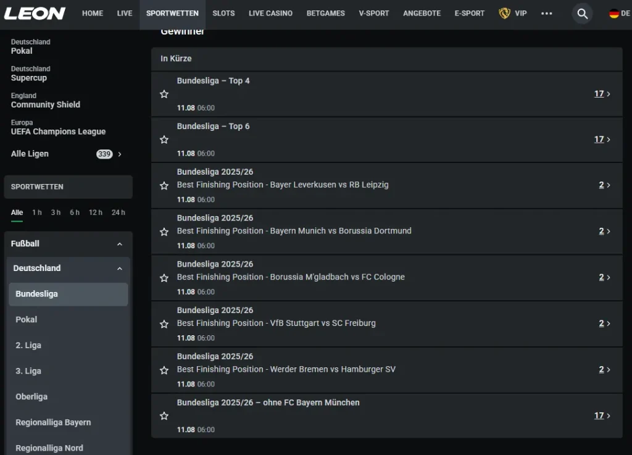This screenshot has width=632, height=455.
Task: Select the 6 h time filter
Action: [x=75, y=212]
